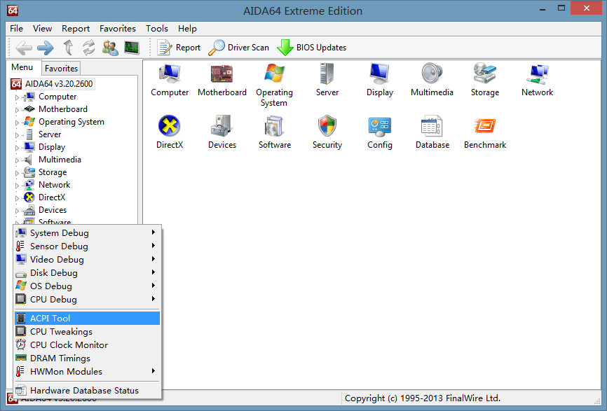607x411 pixels.
Task: Open the Server icon in main pane
Action: pos(327,74)
